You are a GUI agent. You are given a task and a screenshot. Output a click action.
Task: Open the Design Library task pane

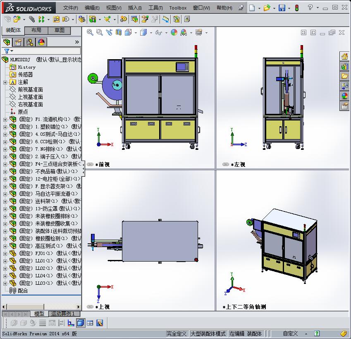(344, 66)
